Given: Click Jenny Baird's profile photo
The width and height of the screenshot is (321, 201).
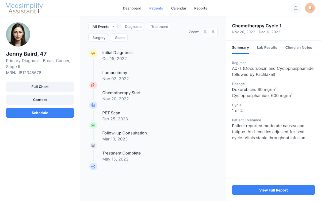Looking at the screenshot, I should [18, 34].
